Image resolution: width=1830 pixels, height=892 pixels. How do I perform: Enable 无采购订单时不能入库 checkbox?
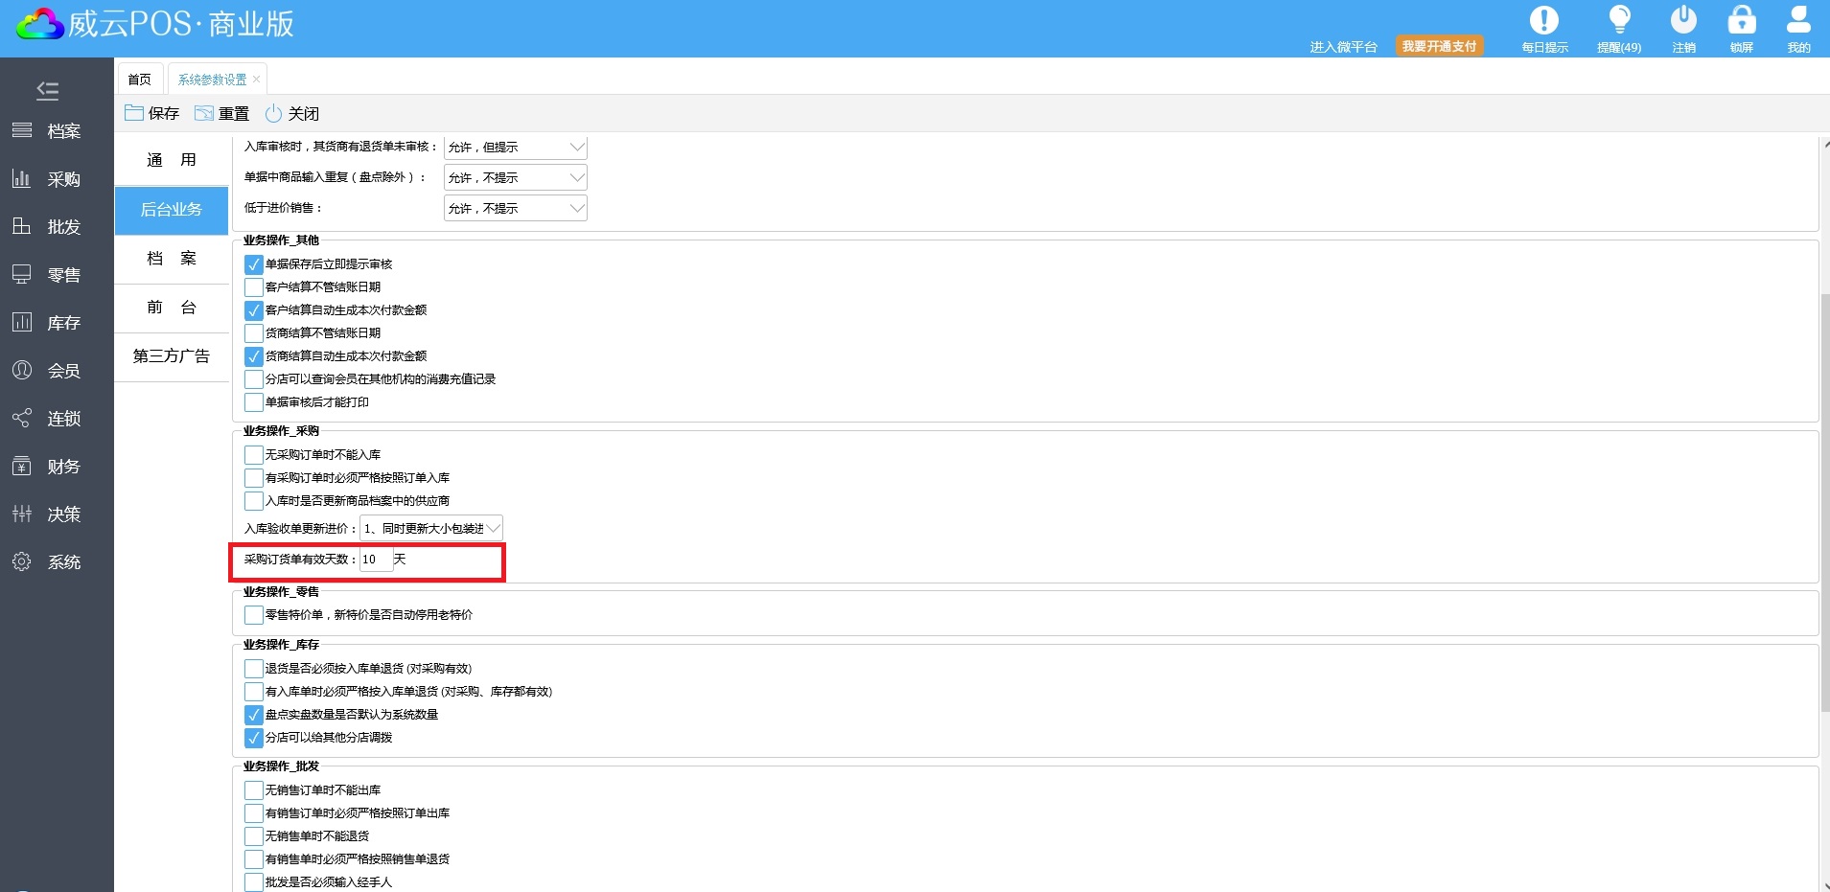(x=254, y=455)
